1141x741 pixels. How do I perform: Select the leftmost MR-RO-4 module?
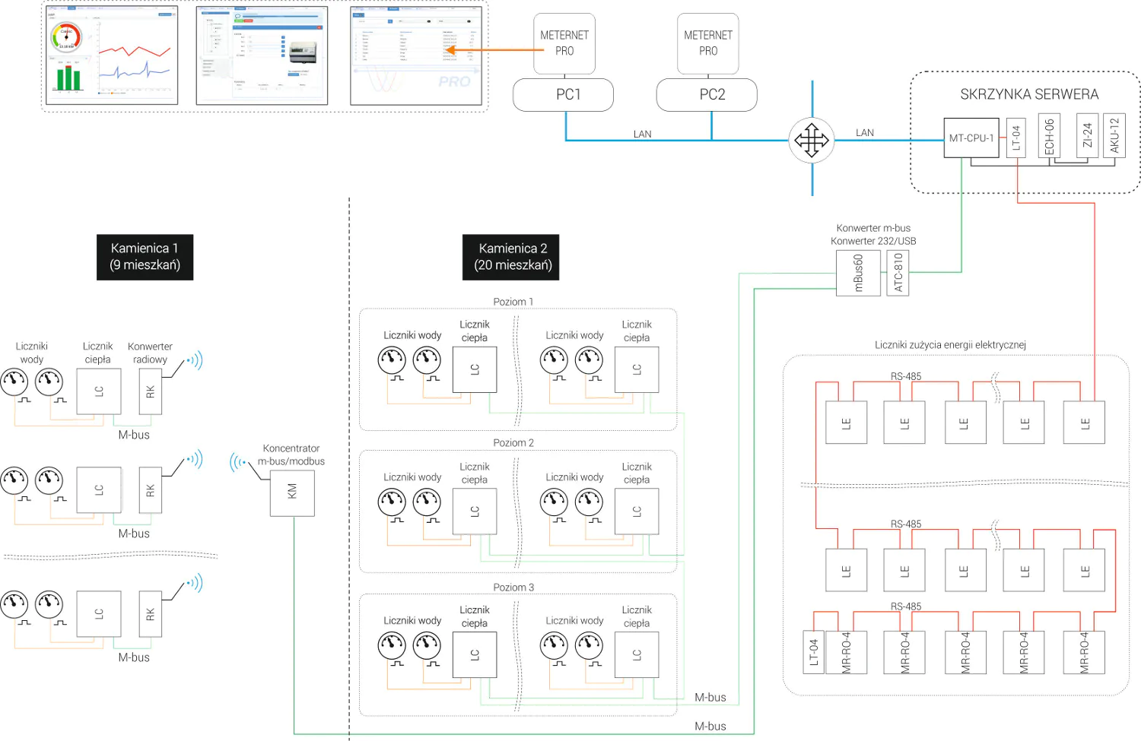click(x=846, y=652)
